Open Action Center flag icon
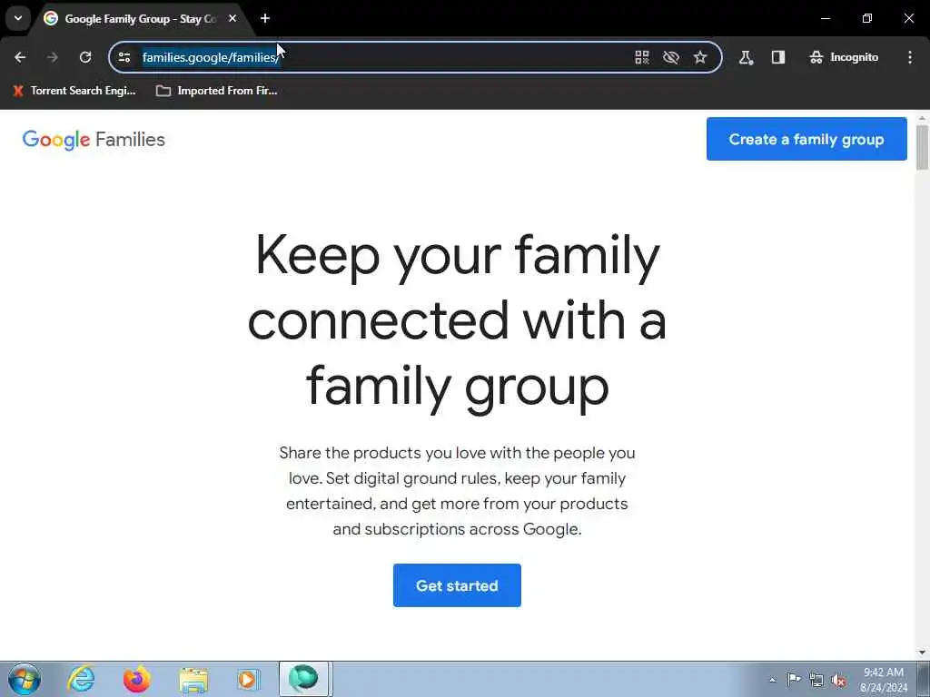Screen dimensions: 930x697 pos(794,680)
